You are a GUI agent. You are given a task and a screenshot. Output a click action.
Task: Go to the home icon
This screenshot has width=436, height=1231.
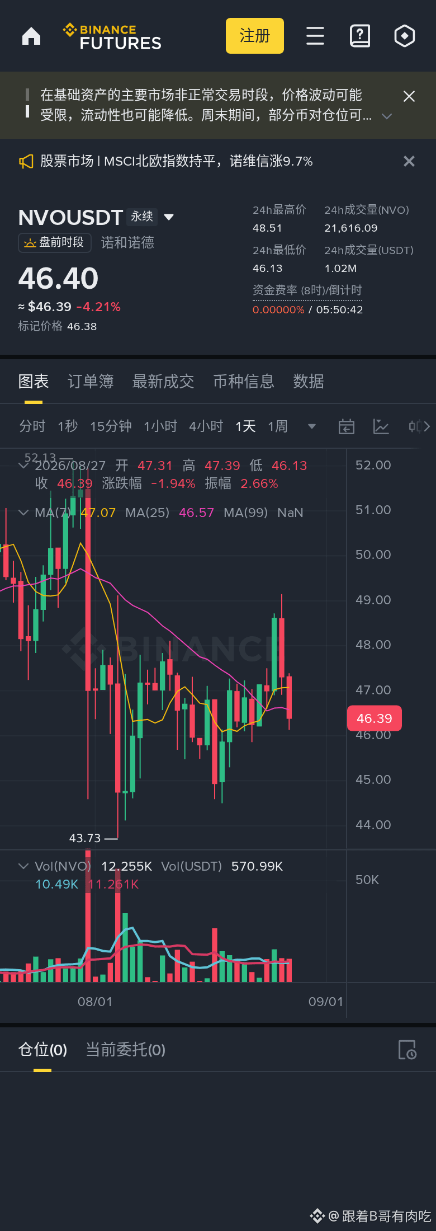(31, 36)
